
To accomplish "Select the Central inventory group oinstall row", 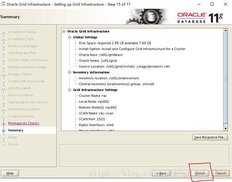I will (116, 84).
